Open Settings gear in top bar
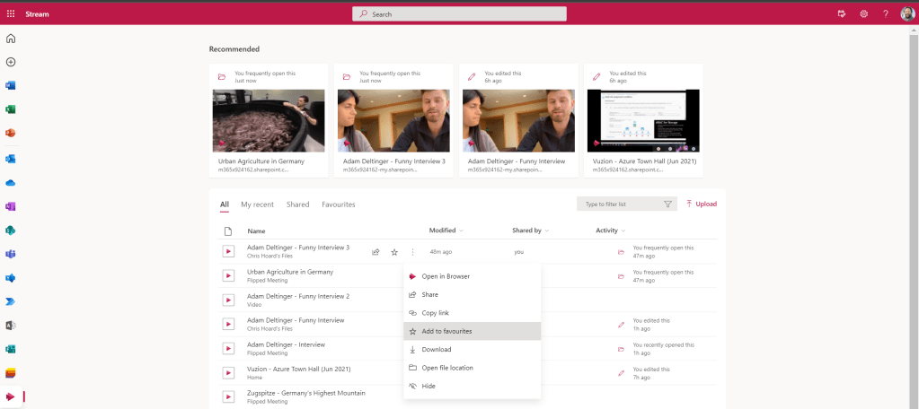 point(863,13)
